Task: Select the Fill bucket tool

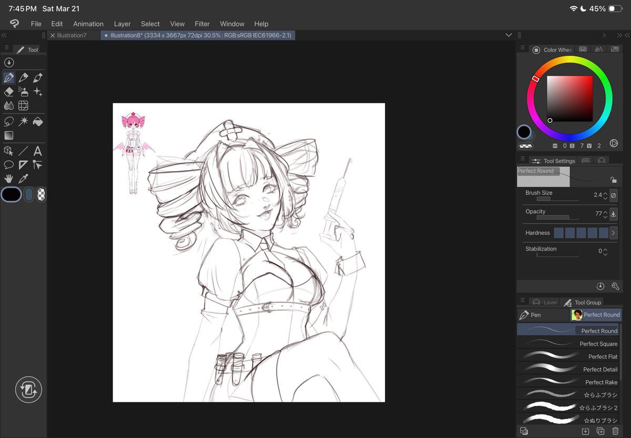Action: tap(38, 122)
